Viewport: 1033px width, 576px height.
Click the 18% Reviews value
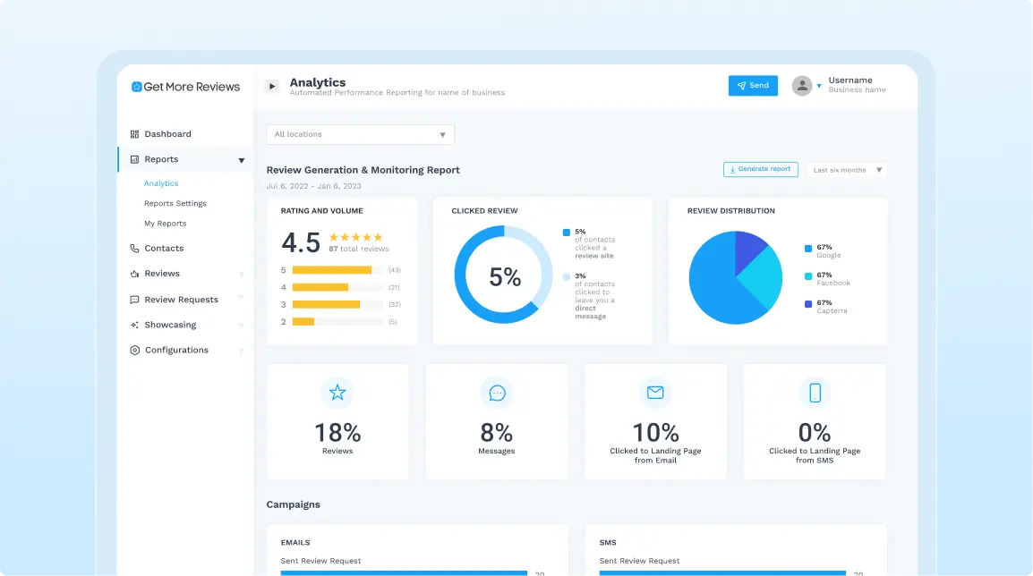pos(337,433)
